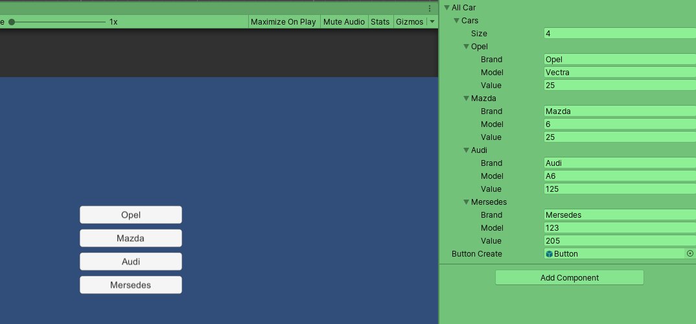Image resolution: width=696 pixels, height=324 pixels.
Task: Edit the Opel Brand field
Action: pos(620,60)
